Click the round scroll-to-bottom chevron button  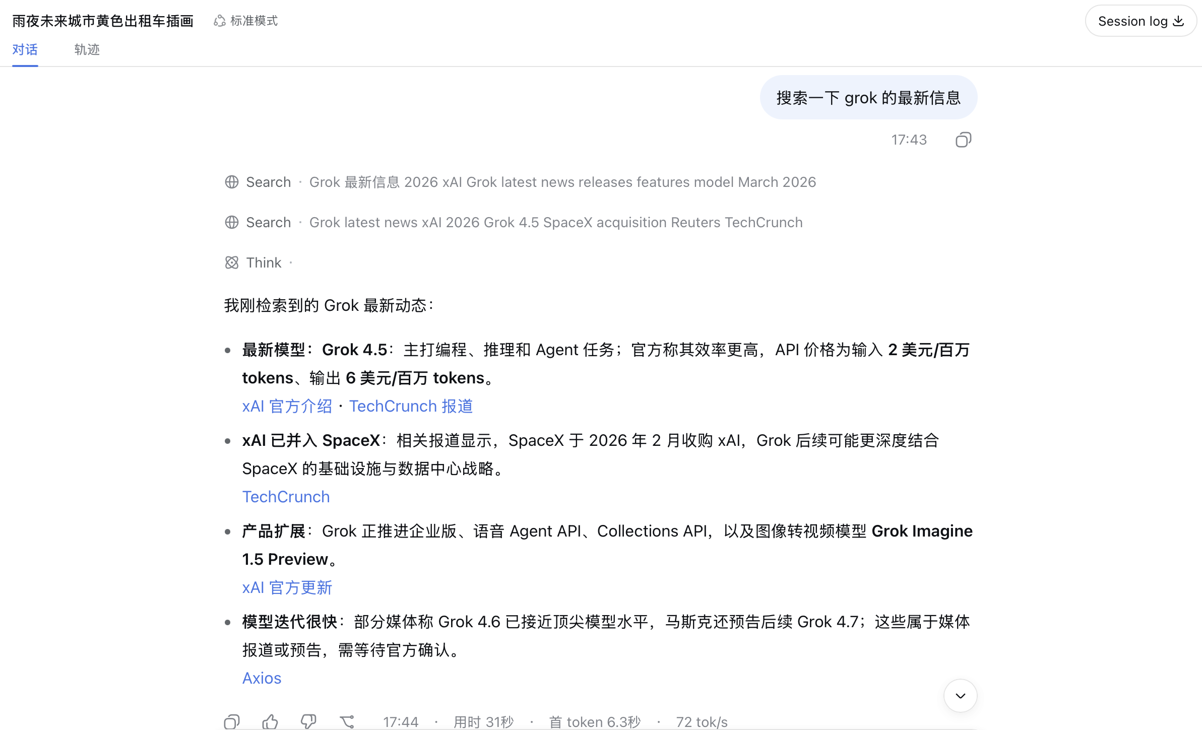coord(960,696)
